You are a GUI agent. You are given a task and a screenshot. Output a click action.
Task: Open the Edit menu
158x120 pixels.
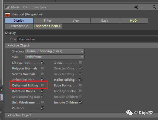click(x=26, y=7)
